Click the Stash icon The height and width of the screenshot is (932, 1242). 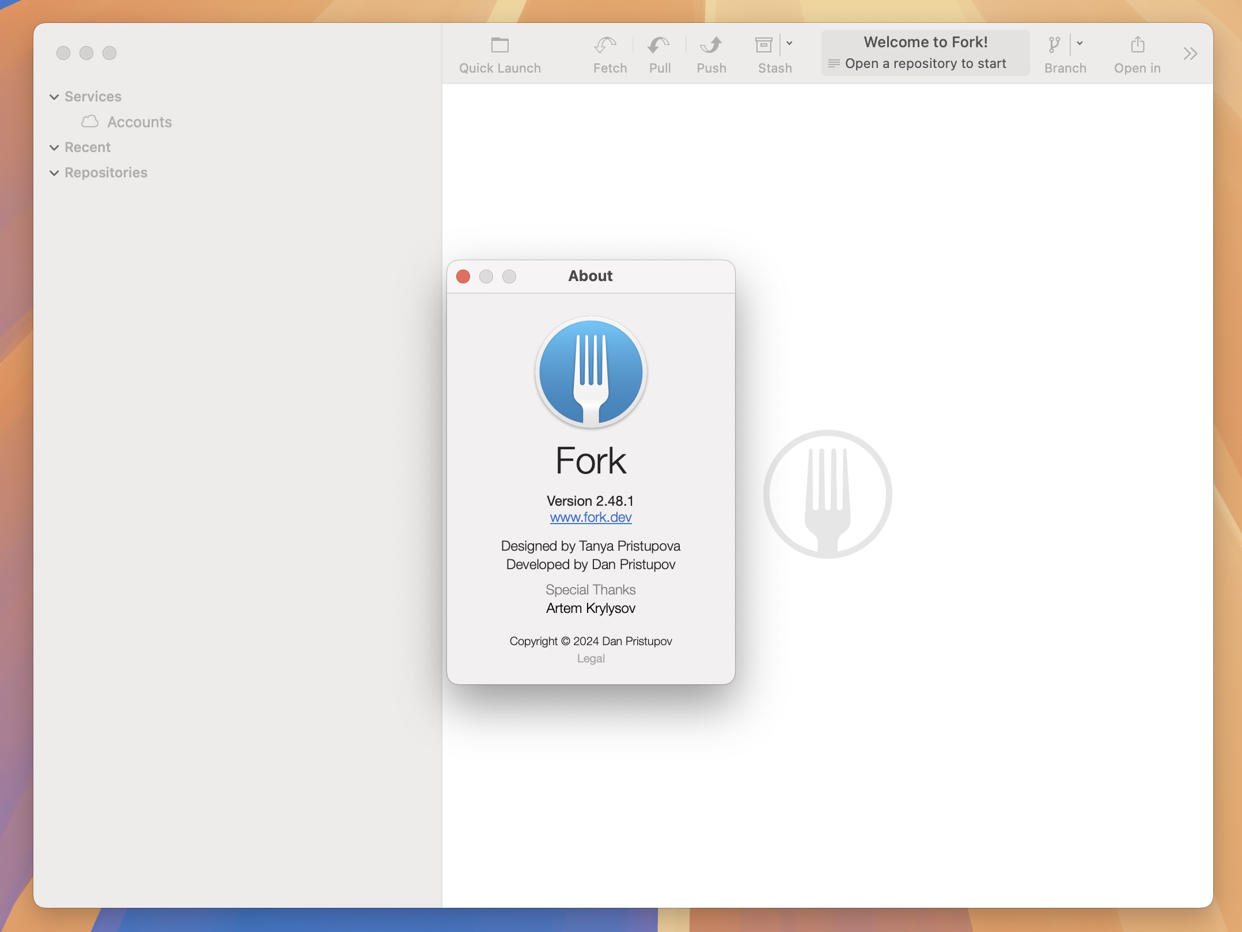762,43
